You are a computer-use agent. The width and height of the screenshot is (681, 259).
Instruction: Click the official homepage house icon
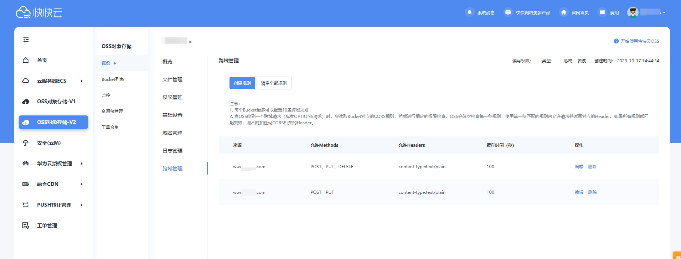[563, 12]
